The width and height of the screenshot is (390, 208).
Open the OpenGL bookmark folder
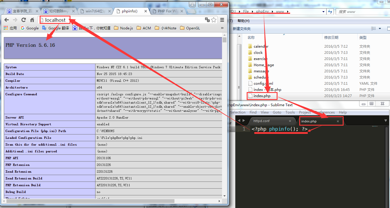tap(190, 28)
